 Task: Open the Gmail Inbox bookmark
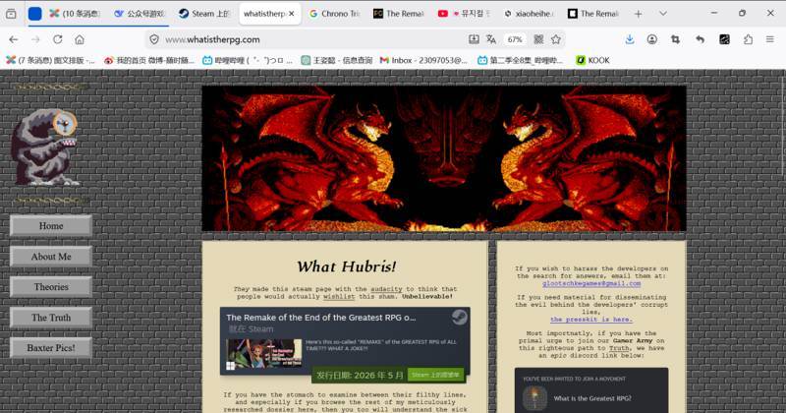[423, 60]
